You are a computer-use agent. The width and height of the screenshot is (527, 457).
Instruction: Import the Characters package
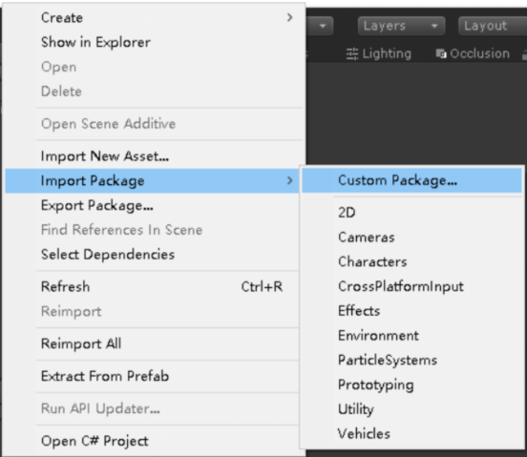point(411,261)
